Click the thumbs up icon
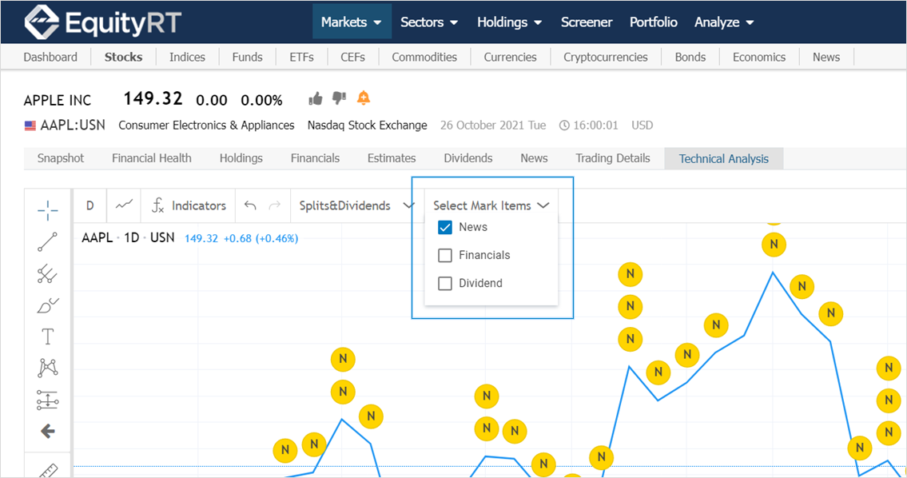This screenshot has width=907, height=478. tap(315, 99)
